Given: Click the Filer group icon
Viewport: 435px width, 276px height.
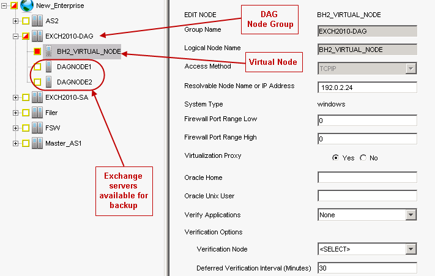Looking at the screenshot, I should [37, 113].
